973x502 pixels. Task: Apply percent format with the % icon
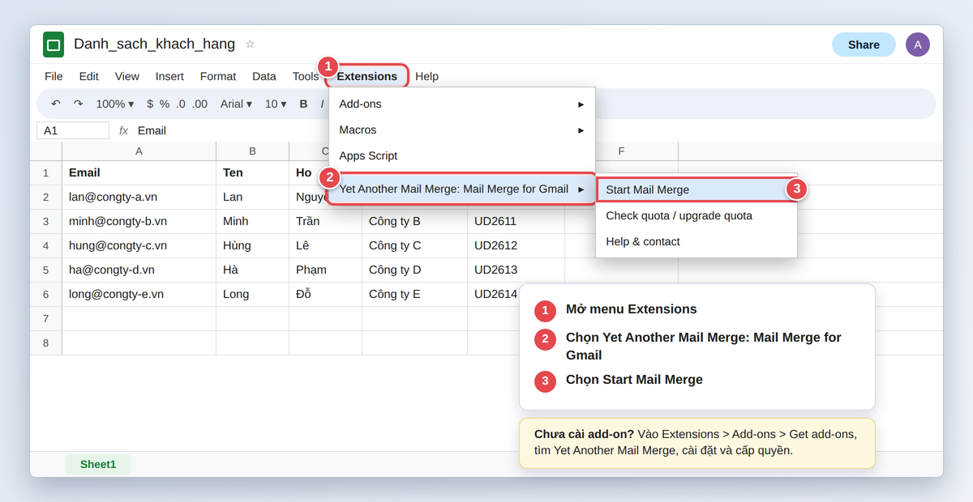click(x=165, y=104)
